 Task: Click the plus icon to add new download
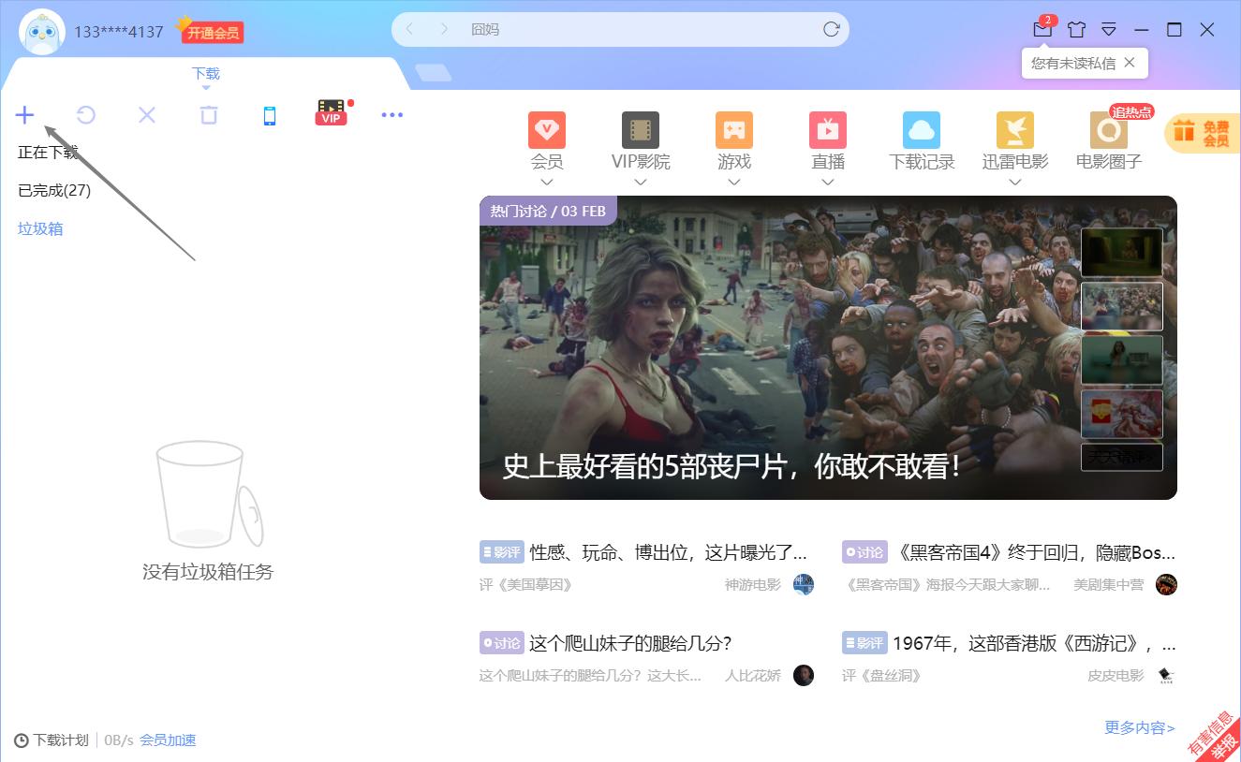[x=24, y=114]
